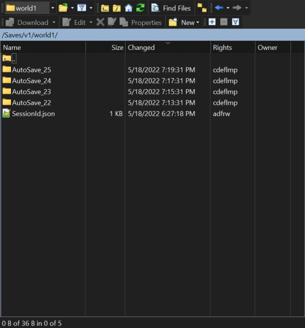Go to parent directory icon in toolbar
The width and height of the screenshot is (305, 328).
click(x=105, y=8)
